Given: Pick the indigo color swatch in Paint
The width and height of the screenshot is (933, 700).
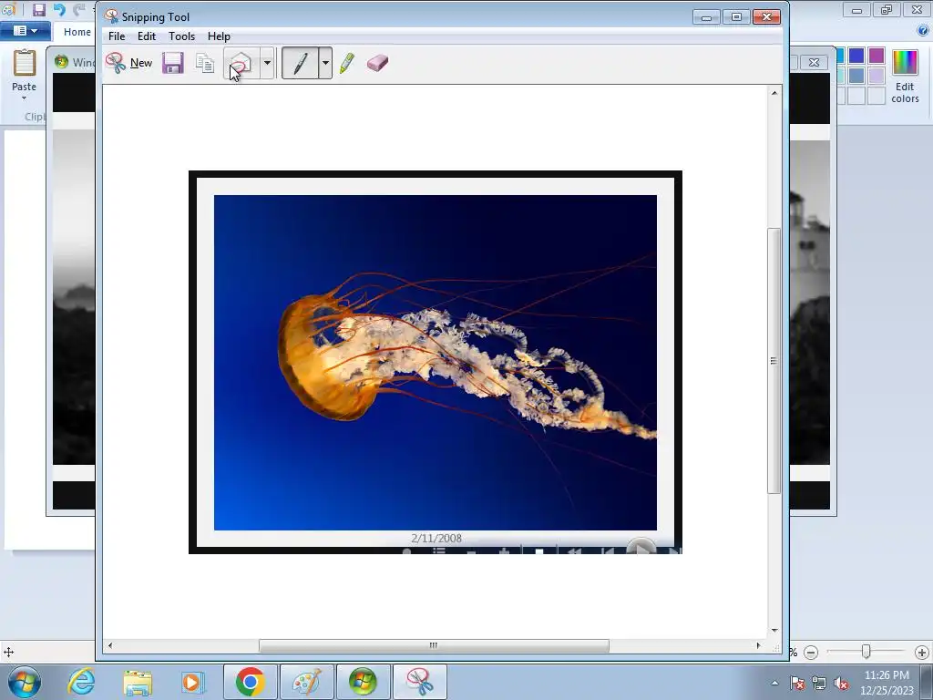Looking at the screenshot, I should 856,56.
